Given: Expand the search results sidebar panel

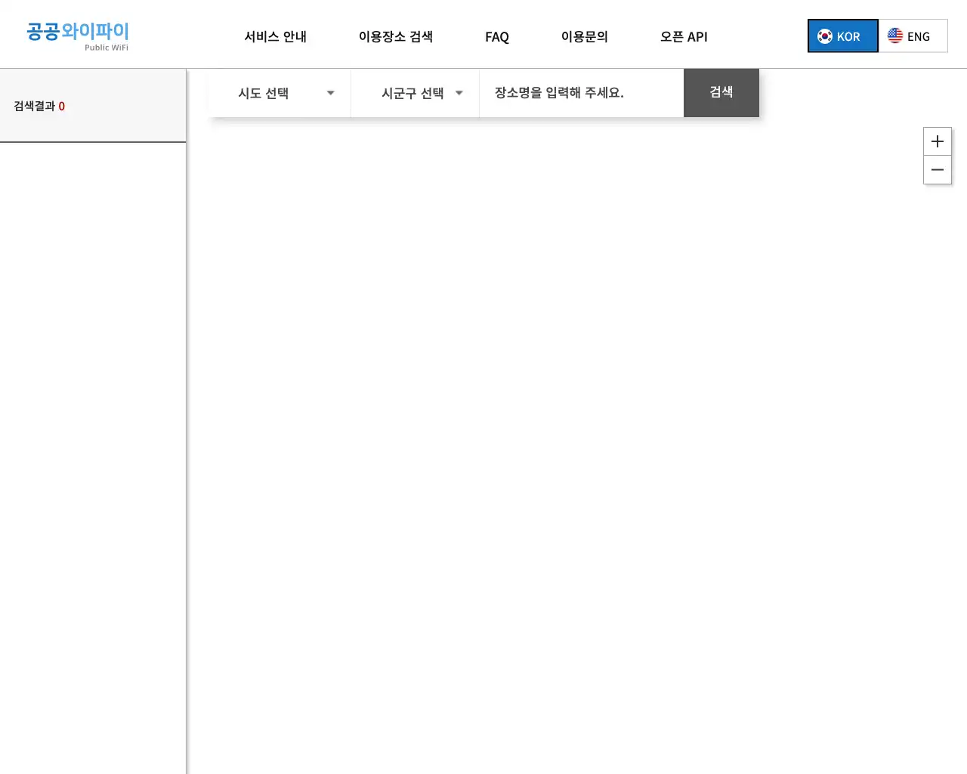Looking at the screenshot, I should pos(93,106).
